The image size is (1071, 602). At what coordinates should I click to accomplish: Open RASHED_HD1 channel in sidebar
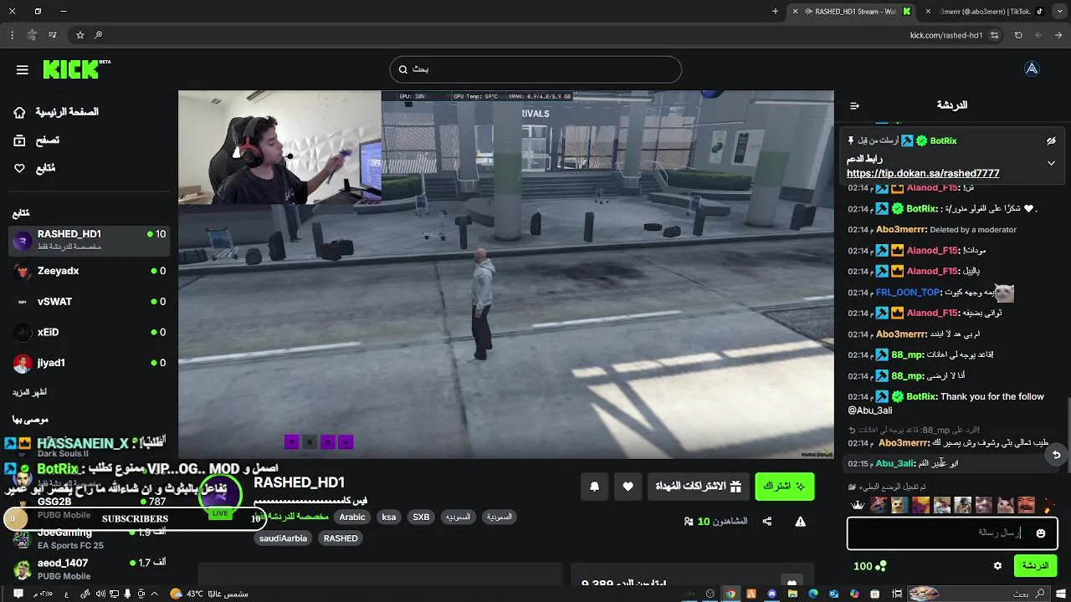click(89, 240)
